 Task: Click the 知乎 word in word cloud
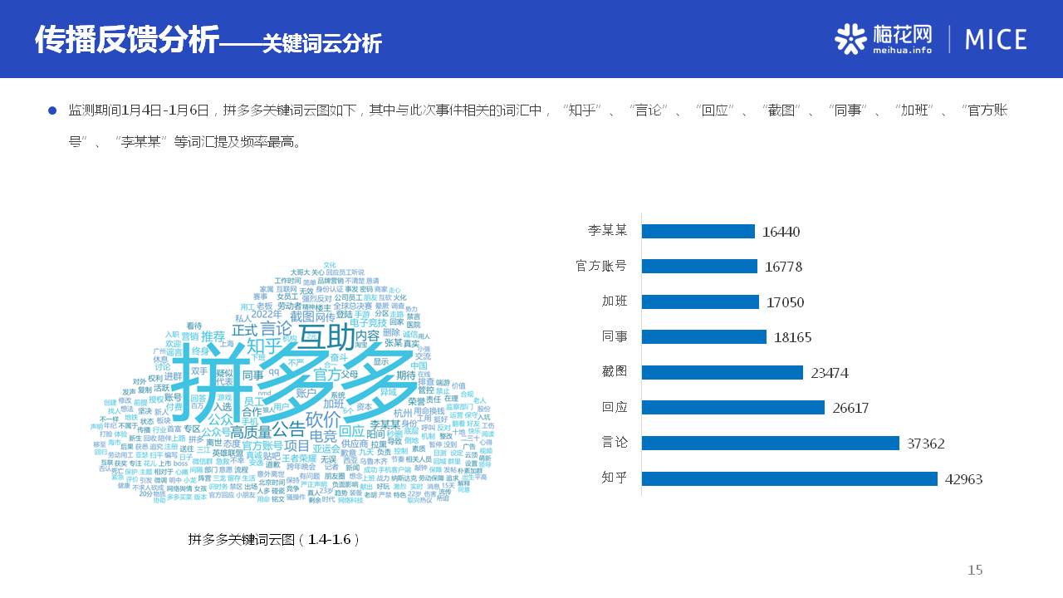265,346
